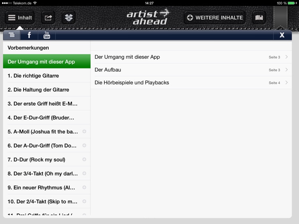Tap chevron on 'Der Umgang mit dieser App' row
The height and width of the screenshot is (224, 299).
click(x=286, y=57)
